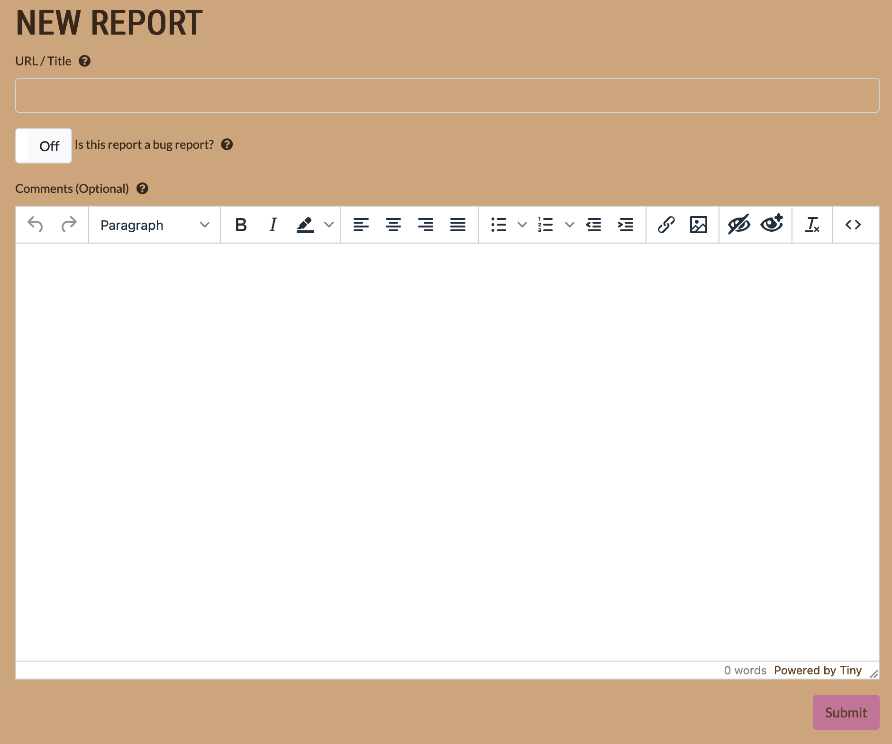Viewport: 892px width, 744px height.
Task: Click the Redo arrow in editor toolbar
Action: click(x=69, y=225)
